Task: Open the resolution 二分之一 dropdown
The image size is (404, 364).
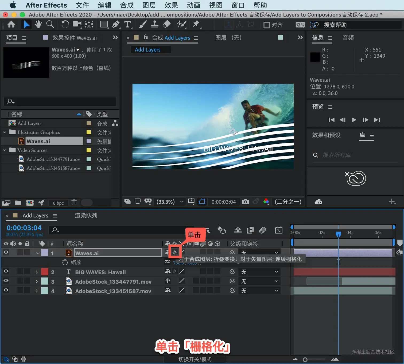Action: (x=288, y=202)
